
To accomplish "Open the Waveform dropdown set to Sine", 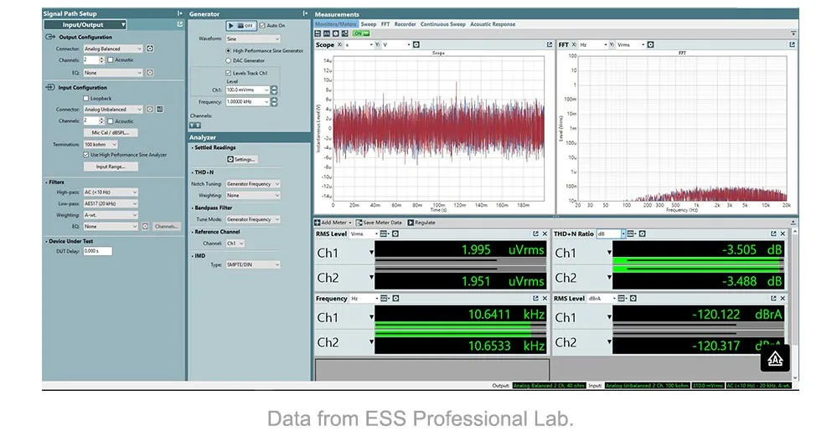I will click(x=252, y=38).
